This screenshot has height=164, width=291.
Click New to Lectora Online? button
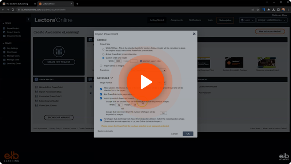coord(270,31)
